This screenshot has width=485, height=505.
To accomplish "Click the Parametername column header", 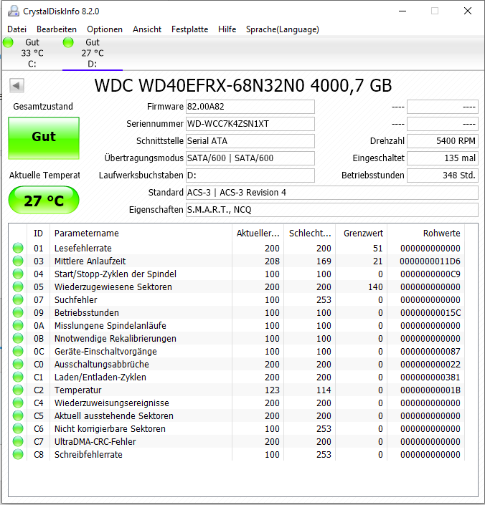I will click(141, 234).
